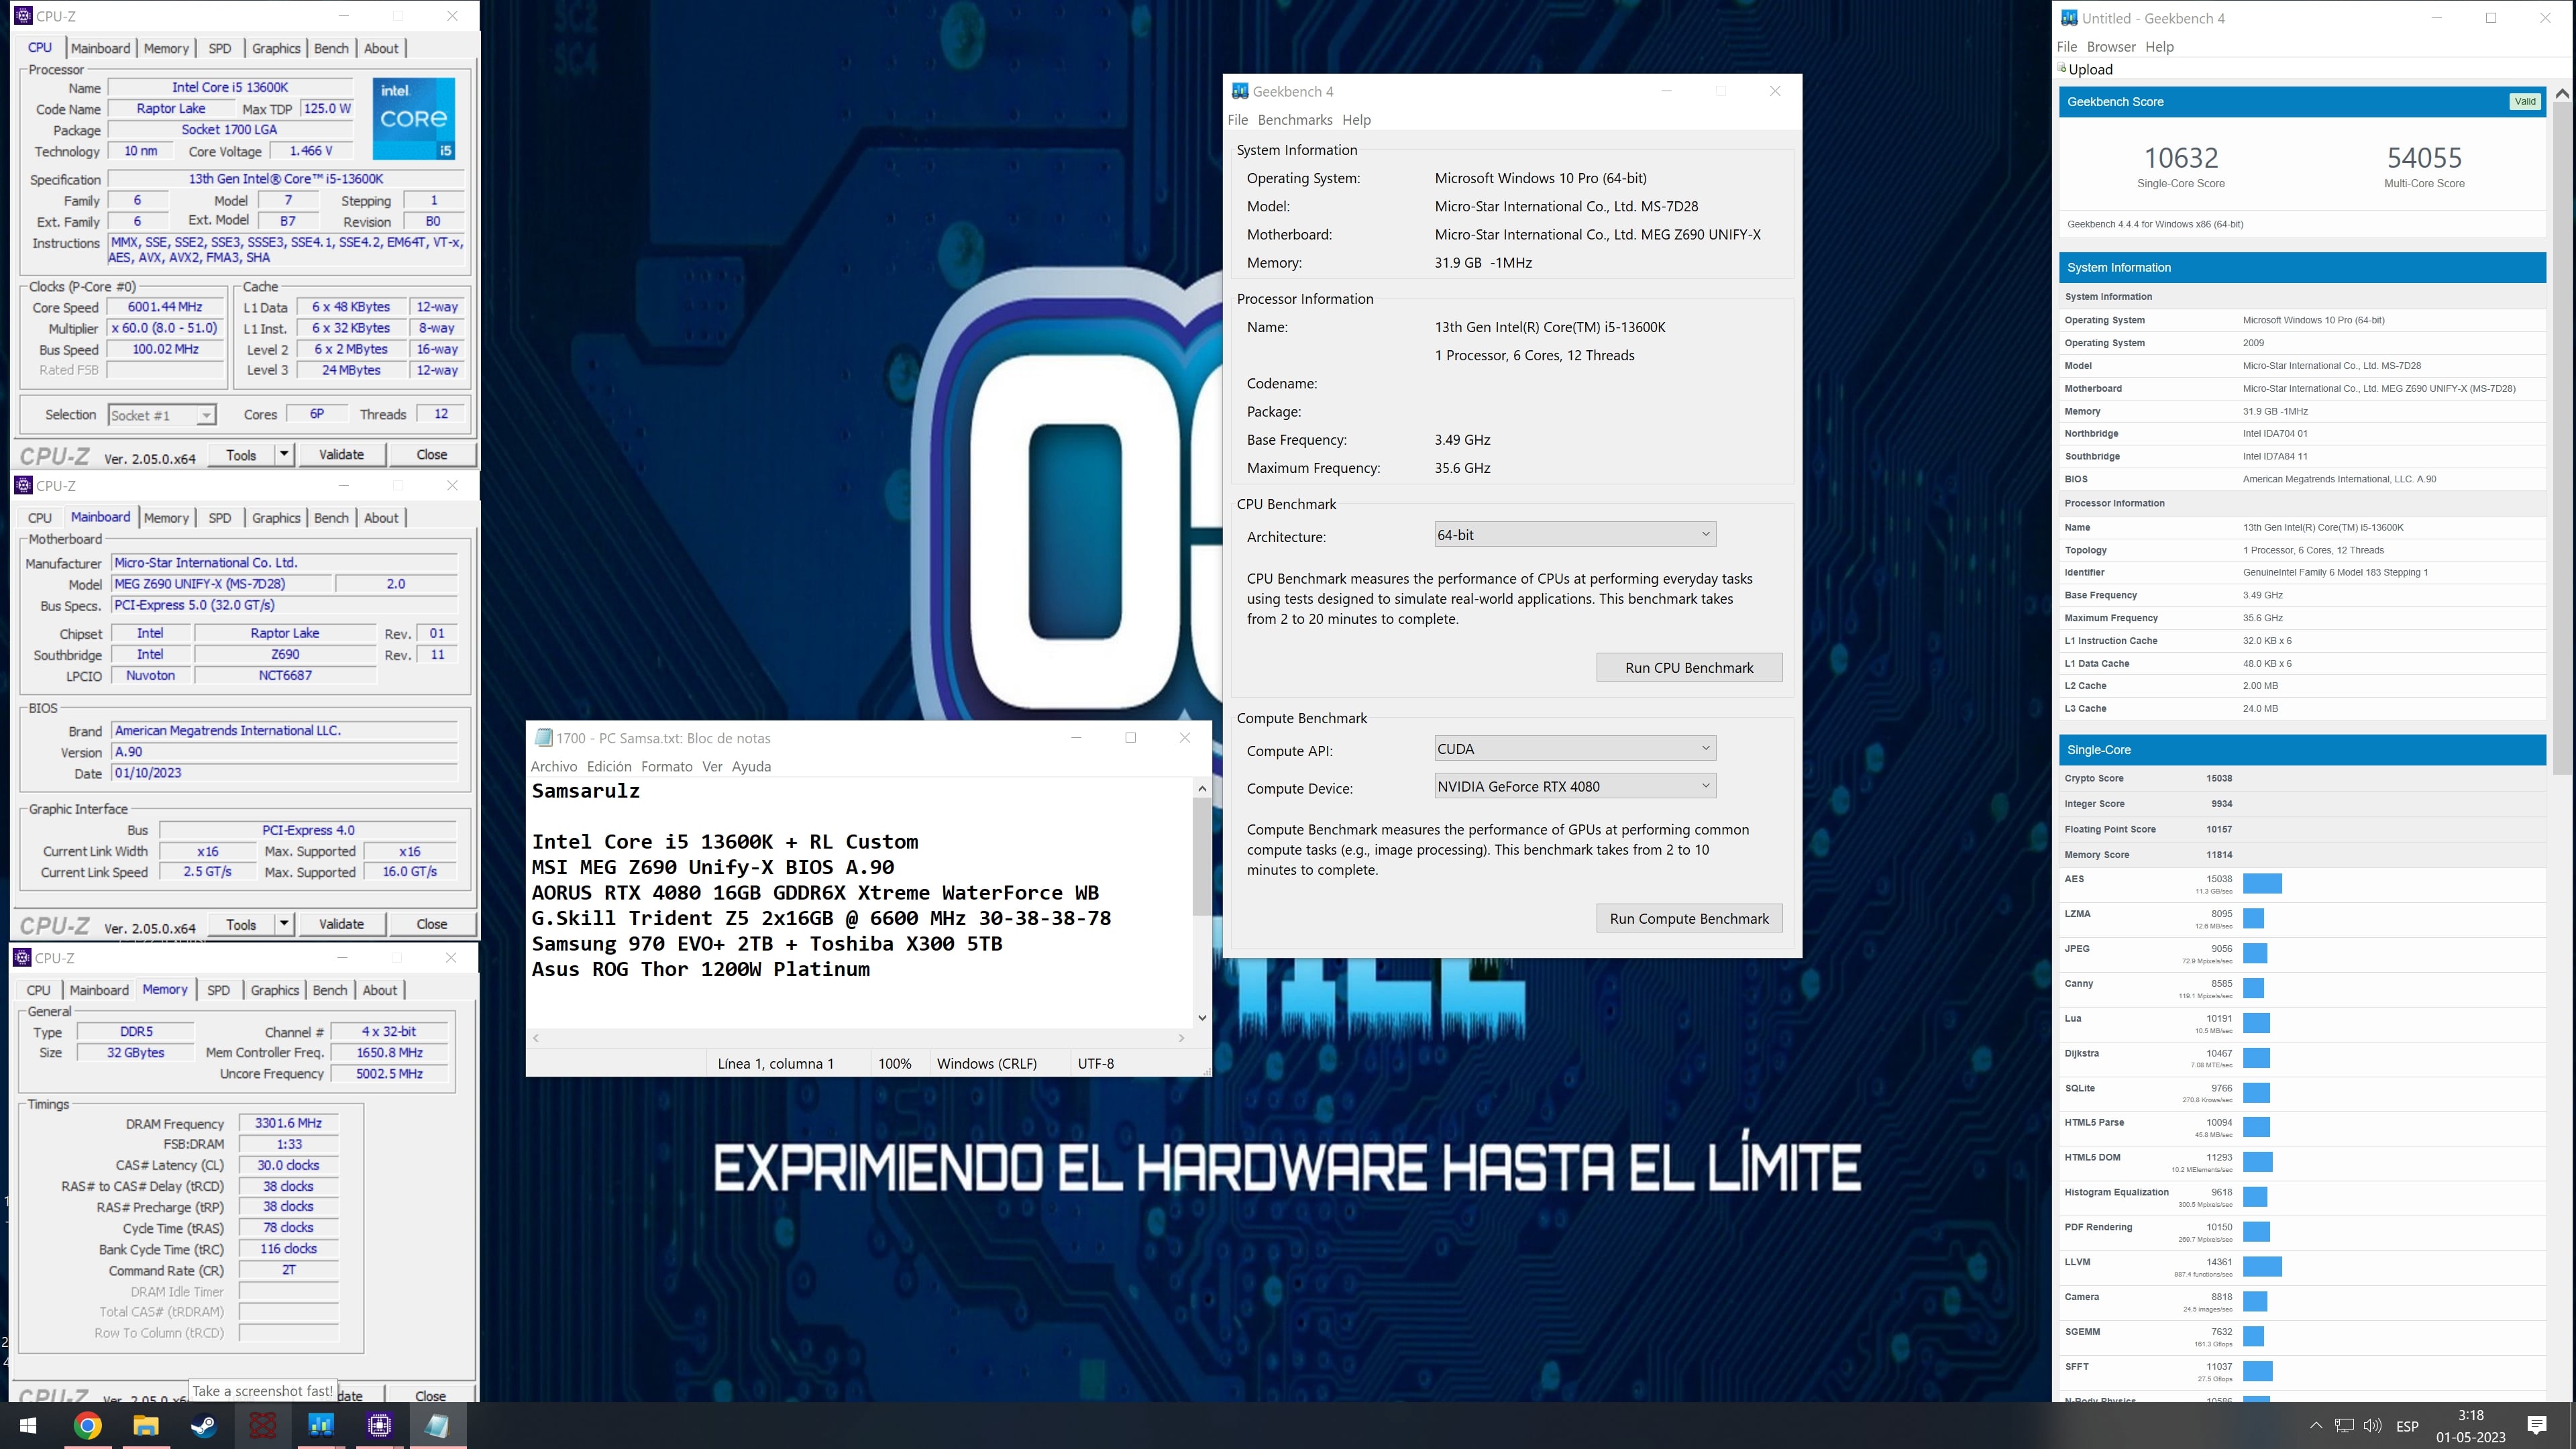Click the Run Compute Benchmark button
Screen dimensions: 2576x1449
point(1689,919)
